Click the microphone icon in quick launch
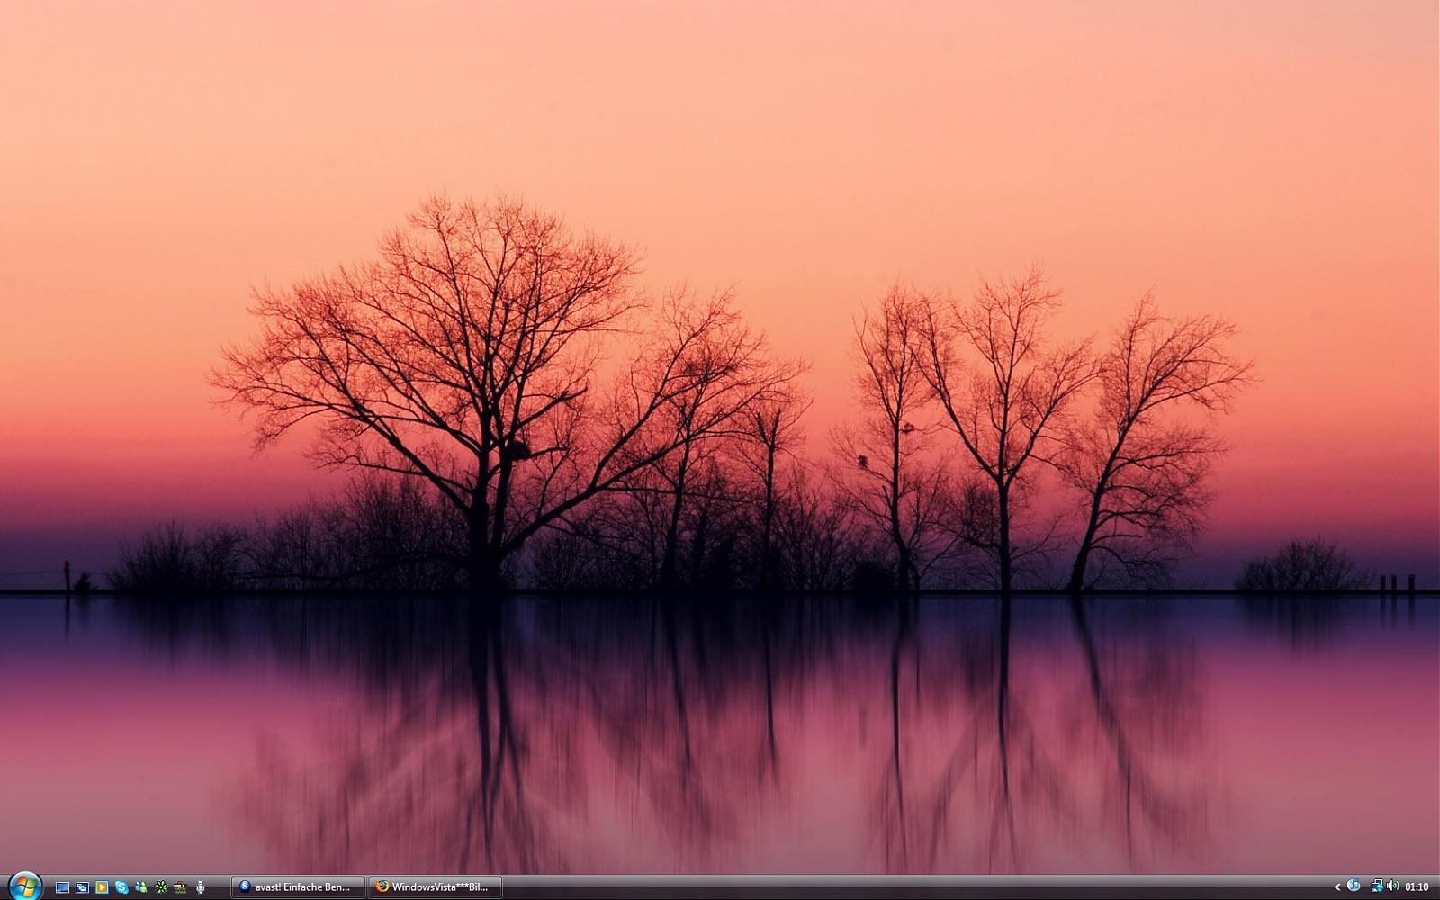 pos(200,887)
